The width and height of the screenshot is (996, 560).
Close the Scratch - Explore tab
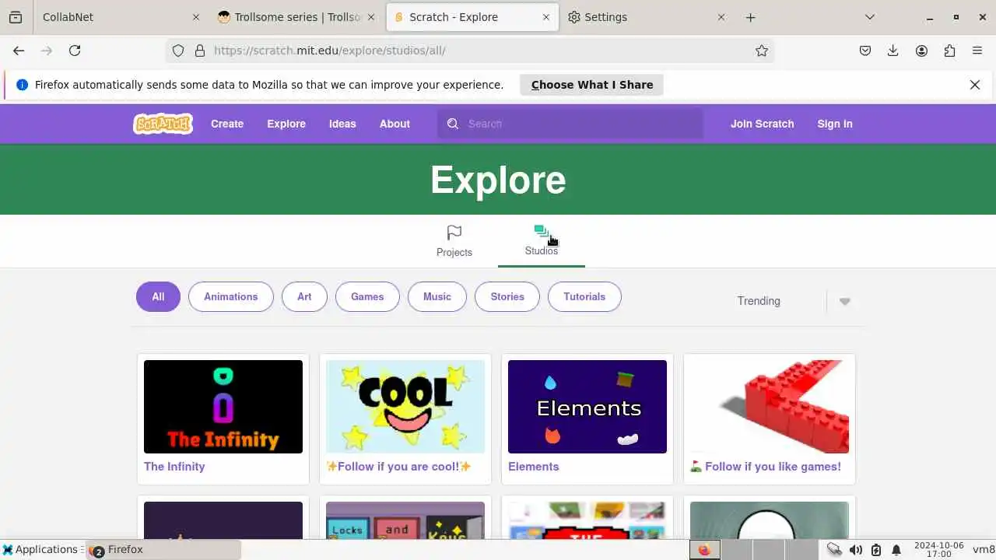(x=546, y=17)
